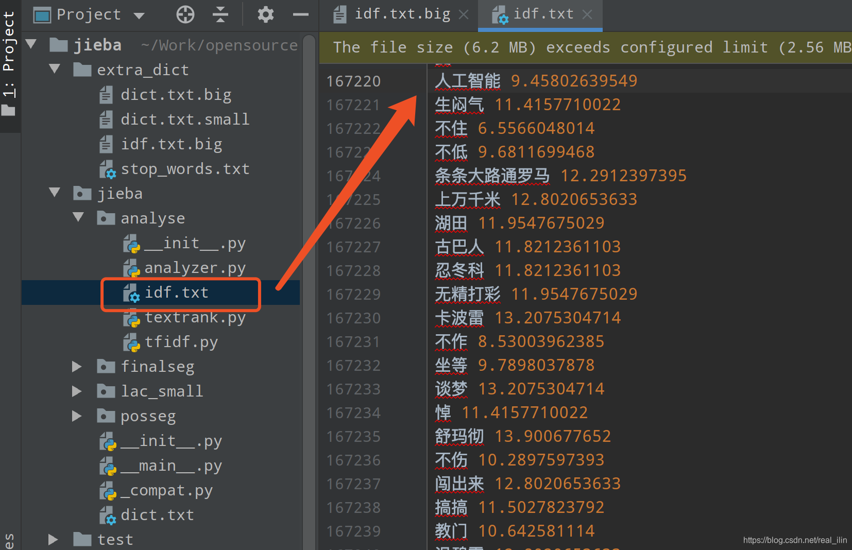Viewport: 852px width, 550px height.
Task: Collapse the extra_dict folder
Action: pyautogui.click(x=55, y=69)
